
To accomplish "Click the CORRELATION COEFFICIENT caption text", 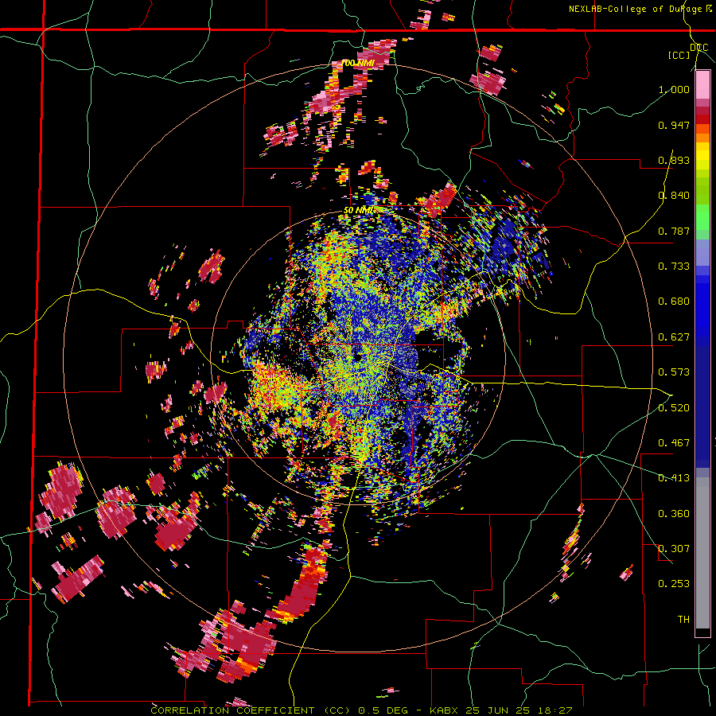I will [x=232, y=710].
